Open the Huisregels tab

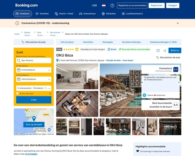(x=108, y=42)
